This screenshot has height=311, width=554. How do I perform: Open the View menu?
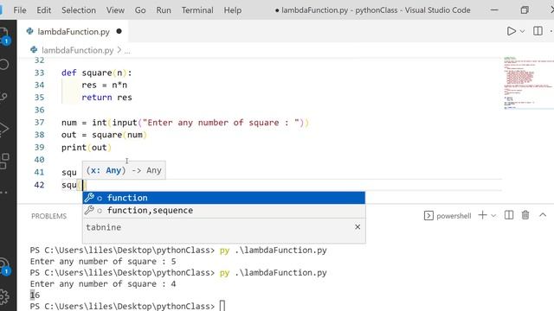[115, 10]
